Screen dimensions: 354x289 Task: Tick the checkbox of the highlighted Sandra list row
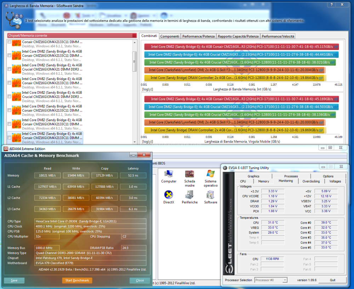9,138
